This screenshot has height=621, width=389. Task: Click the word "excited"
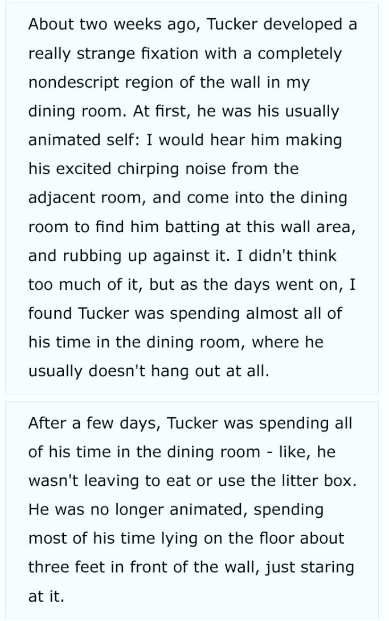point(83,169)
